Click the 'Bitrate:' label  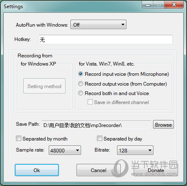coord(102,150)
